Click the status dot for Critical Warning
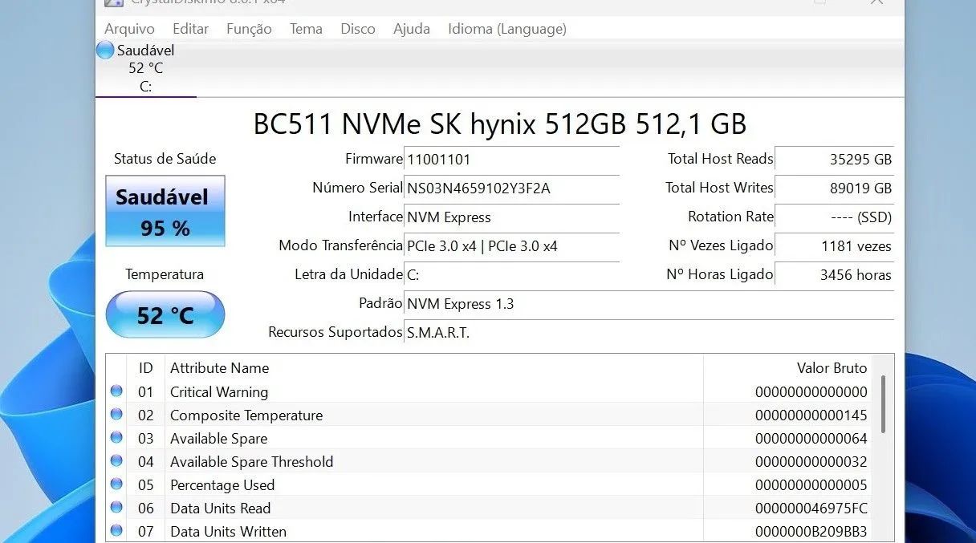Viewport: 976px width, 543px height. tap(116, 391)
